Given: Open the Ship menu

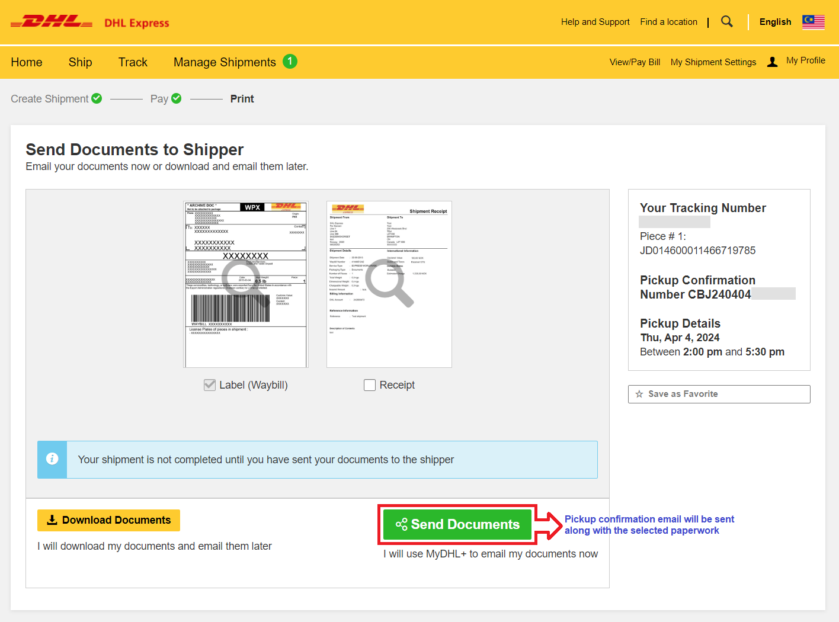Looking at the screenshot, I should [x=80, y=62].
